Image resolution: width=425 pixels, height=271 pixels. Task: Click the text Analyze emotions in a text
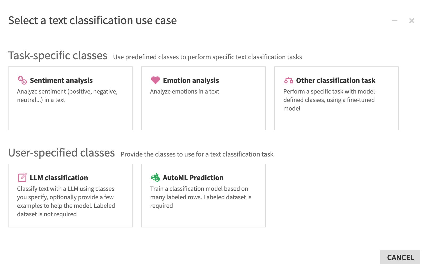(x=185, y=91)
